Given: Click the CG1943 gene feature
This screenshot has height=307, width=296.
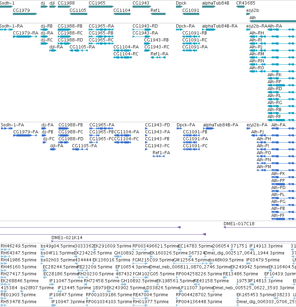Looking at the screenshot, I should tap(142, 7).
